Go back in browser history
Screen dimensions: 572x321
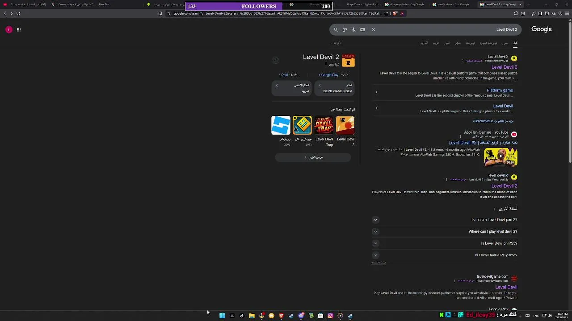point(5,13)
